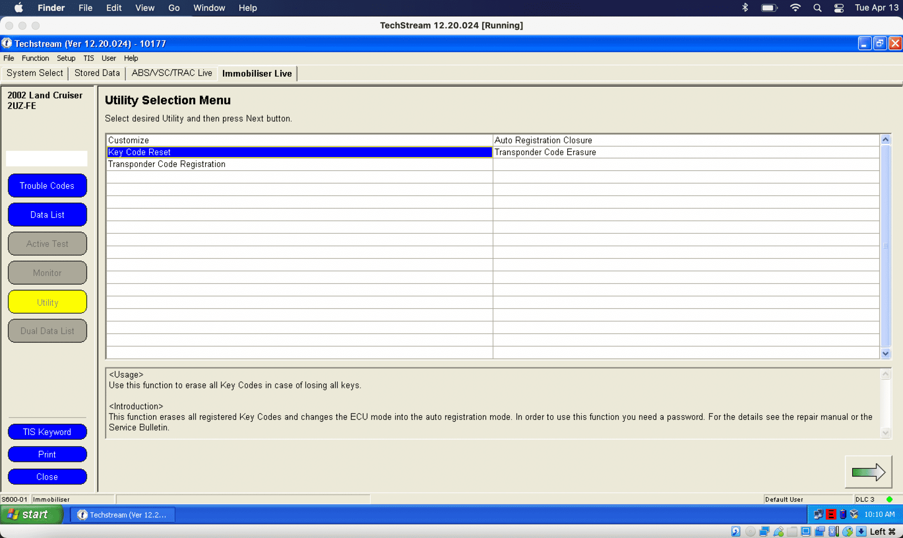Click the white field below vehicle name
The width and height of the screenshot is (903, 538).
point(47,158)
